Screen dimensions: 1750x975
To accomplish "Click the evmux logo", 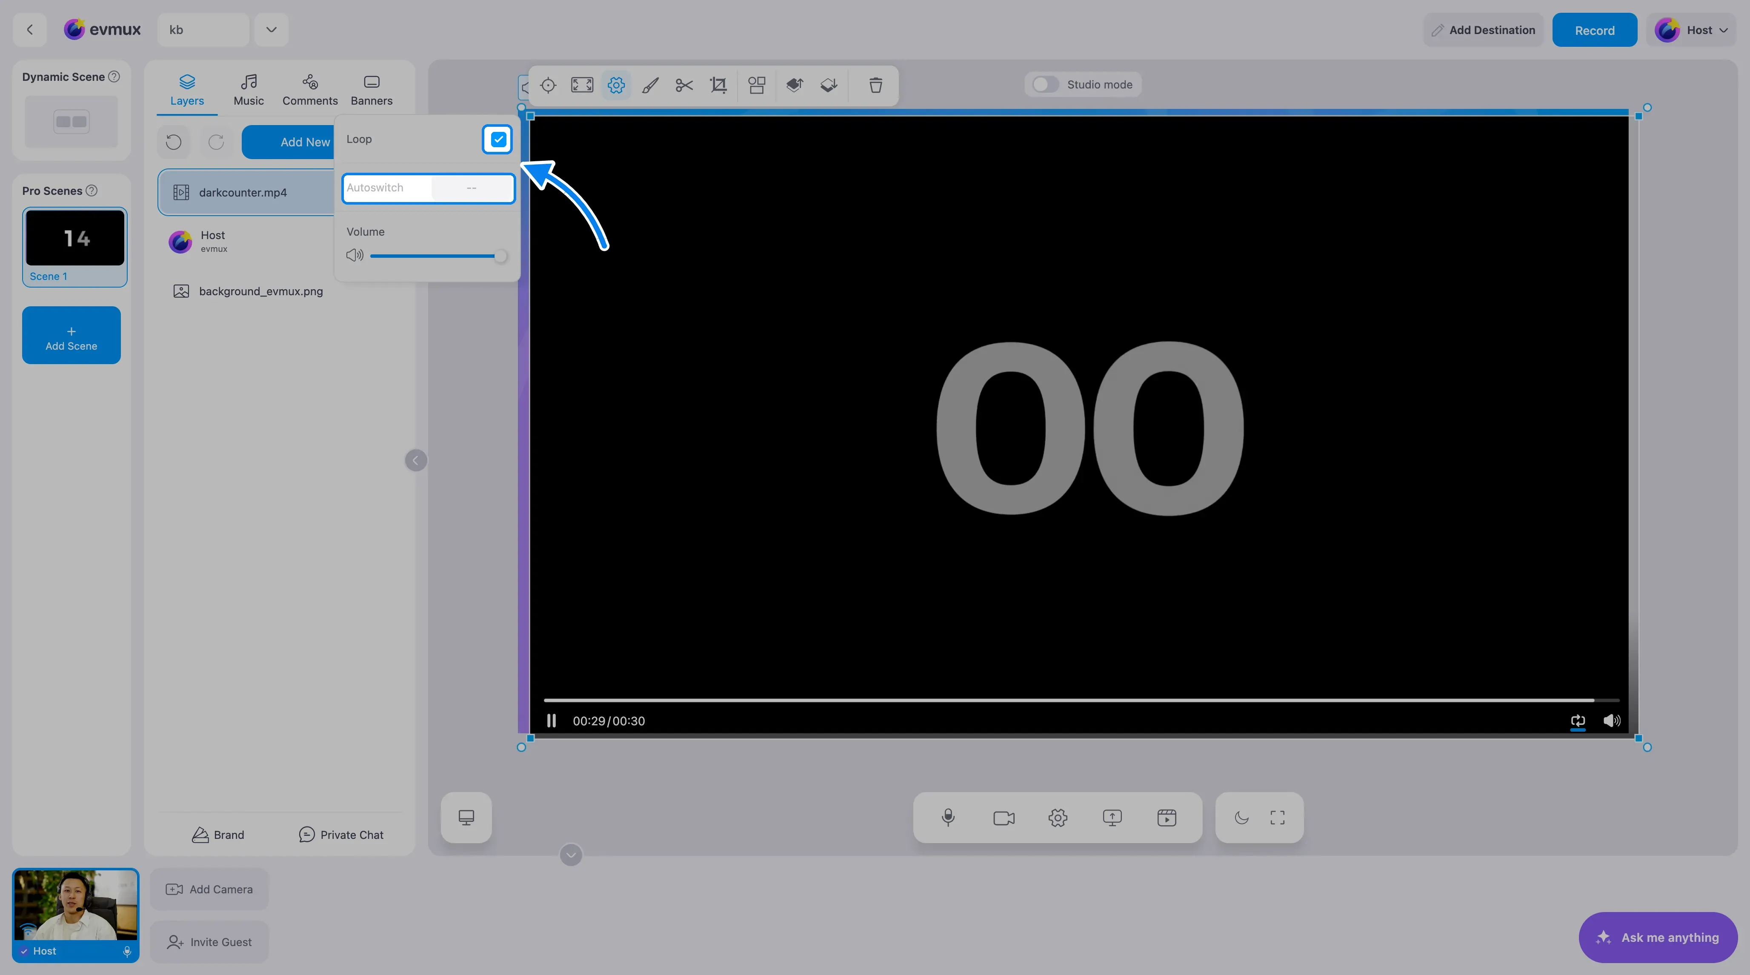I will point(102,30).
